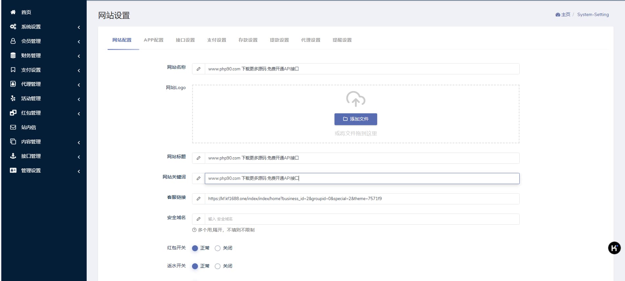
Task: Expand the 代理管理 menu chevron
Action: coord(79,85)
